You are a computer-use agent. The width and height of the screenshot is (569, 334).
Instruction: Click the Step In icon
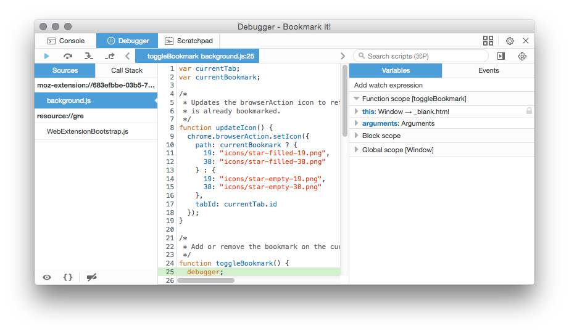(89, 56)
